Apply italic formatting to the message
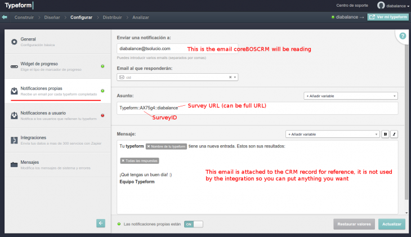 394,134
